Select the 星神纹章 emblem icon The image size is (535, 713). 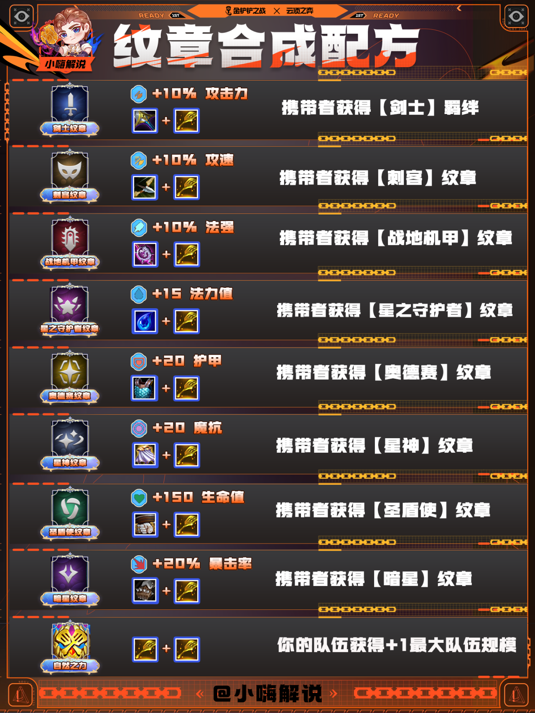coord(70,444)
